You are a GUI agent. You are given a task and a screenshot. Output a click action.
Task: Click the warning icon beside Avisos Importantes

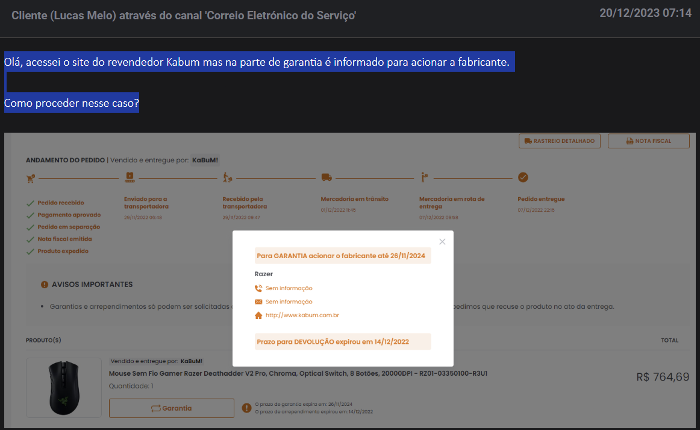tap(45, 284)
